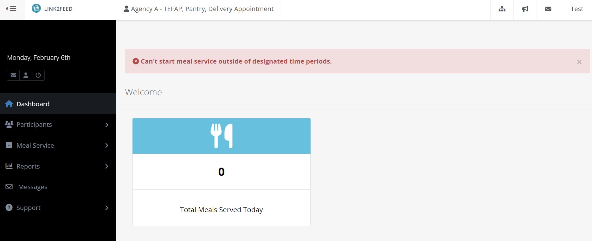Open announcements megaphone icon
This screenshot has height=241, width=592.
click(525, 9)
